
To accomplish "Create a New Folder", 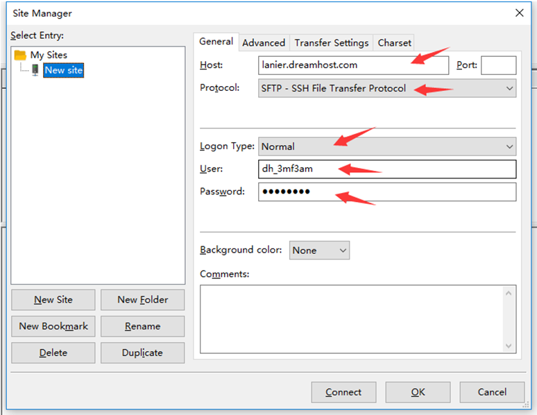I will (x=142, y=300).
